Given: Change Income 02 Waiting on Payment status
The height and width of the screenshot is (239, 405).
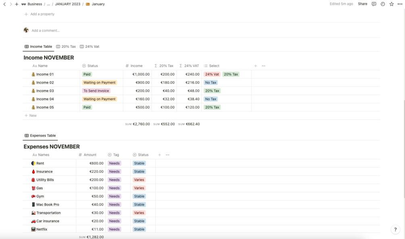Looking at the screenshot, I should [100, 82].
